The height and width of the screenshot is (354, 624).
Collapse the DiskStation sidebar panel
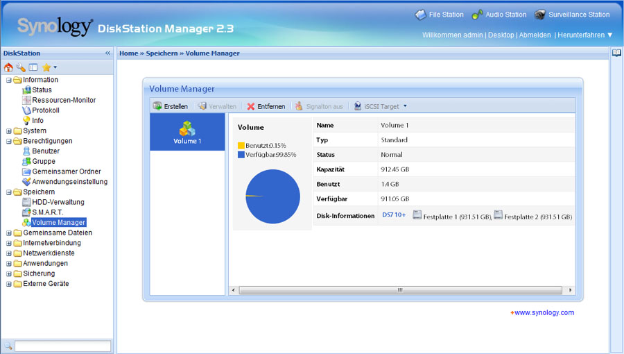(x=107, y=53)
